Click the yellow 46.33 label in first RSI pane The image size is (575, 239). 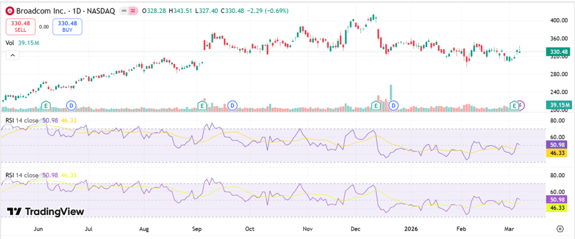click(556, 153)
